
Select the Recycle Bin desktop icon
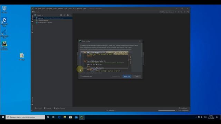pos(4,9)
